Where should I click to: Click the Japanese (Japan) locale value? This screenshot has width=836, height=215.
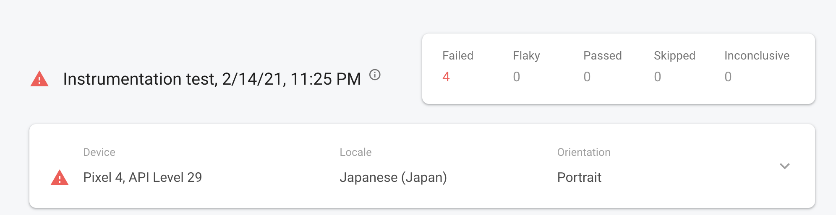[393, 177]
